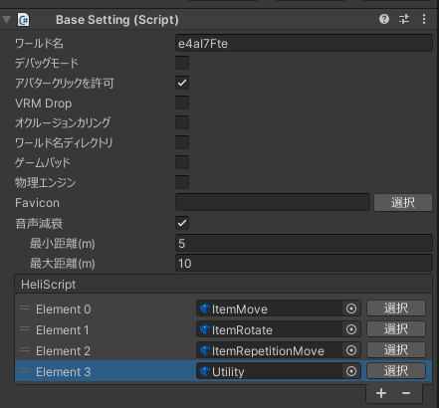Screen dimensions: 439x408
Task: Enable the VRM Drop checkbox
Action: click(182, 102)
